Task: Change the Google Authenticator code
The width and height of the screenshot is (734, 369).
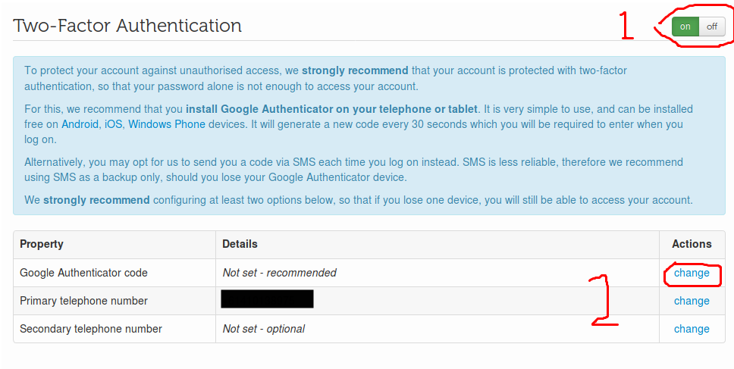Action: (x=692, y=273)
